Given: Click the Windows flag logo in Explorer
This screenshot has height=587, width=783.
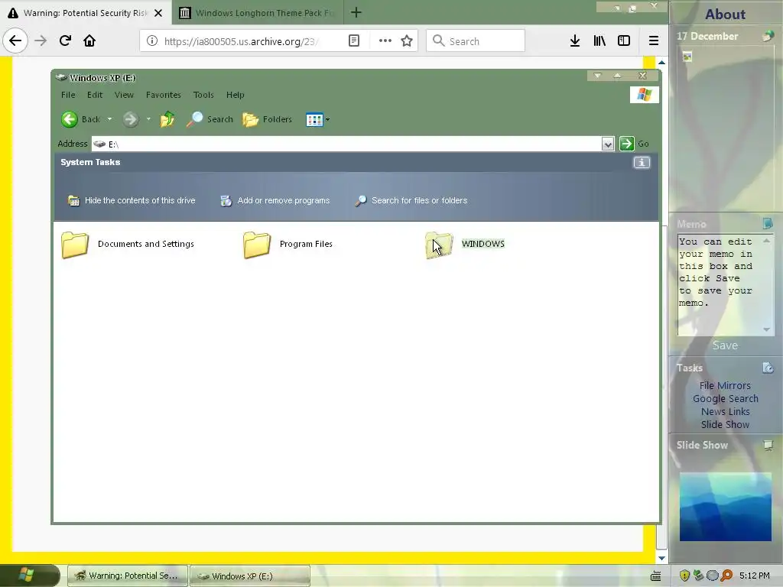Looking at the screenshot, I should pyautogui.click(x=644, y=94).
